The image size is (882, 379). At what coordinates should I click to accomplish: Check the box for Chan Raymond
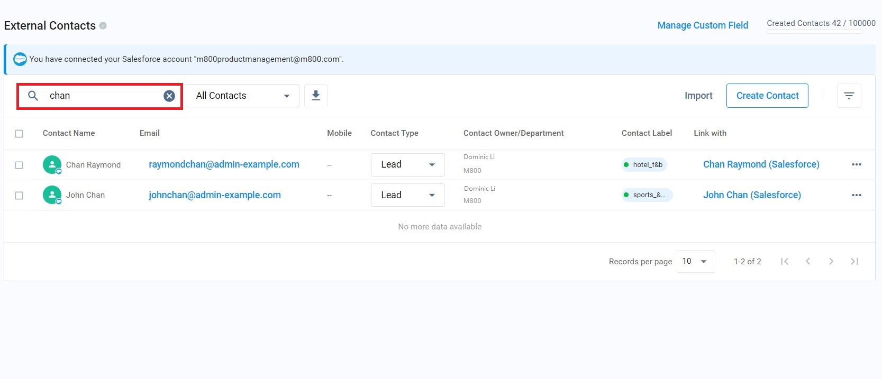(x=19, y=165)
